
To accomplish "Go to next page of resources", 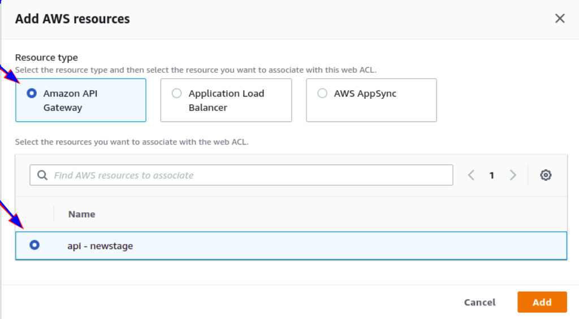I will (513, 175).
